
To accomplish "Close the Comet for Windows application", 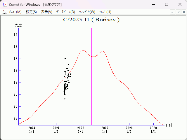I will click(180, 4).
